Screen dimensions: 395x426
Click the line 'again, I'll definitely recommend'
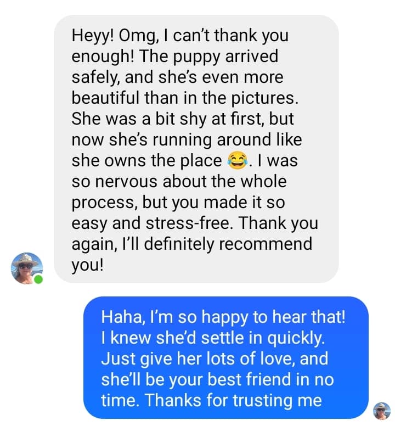191,244
